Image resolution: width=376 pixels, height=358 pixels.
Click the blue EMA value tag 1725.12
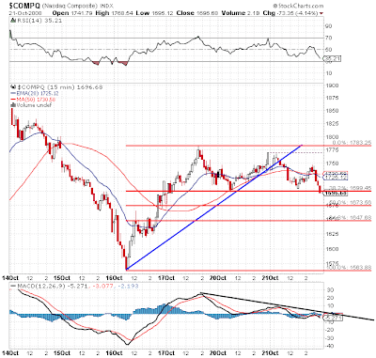click(x=336, y=178)
